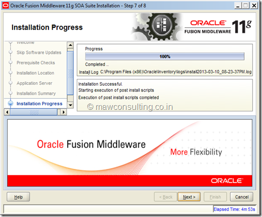Maximize the installer window
The image size is (262, 217).
(246, 6)
